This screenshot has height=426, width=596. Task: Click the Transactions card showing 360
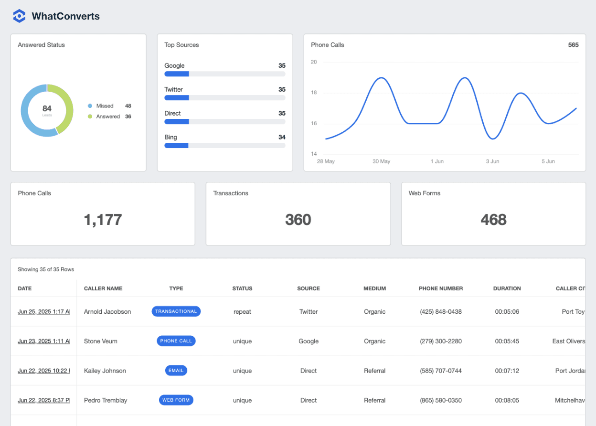(298, 213)
